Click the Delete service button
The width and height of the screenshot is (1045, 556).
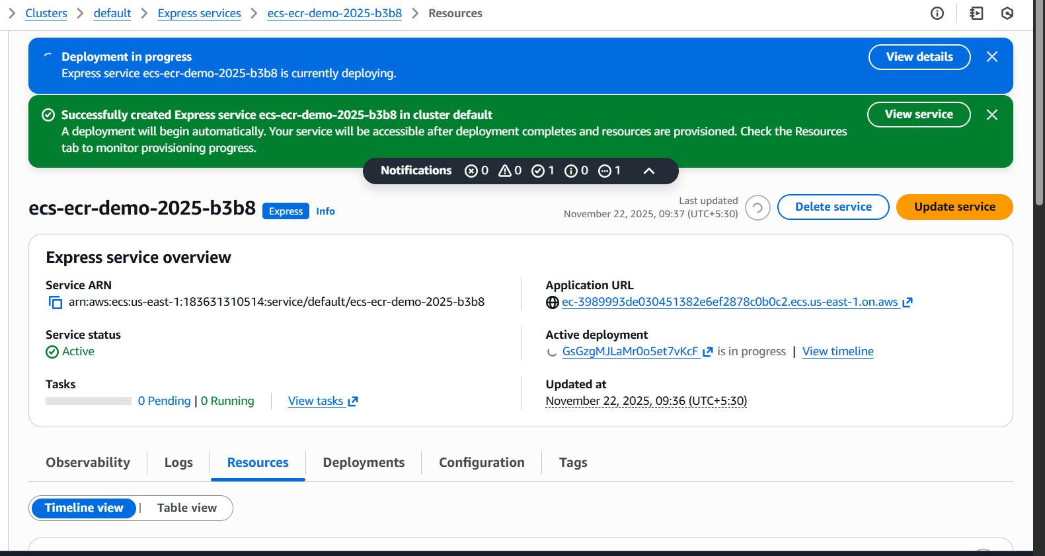click(833, 207)
